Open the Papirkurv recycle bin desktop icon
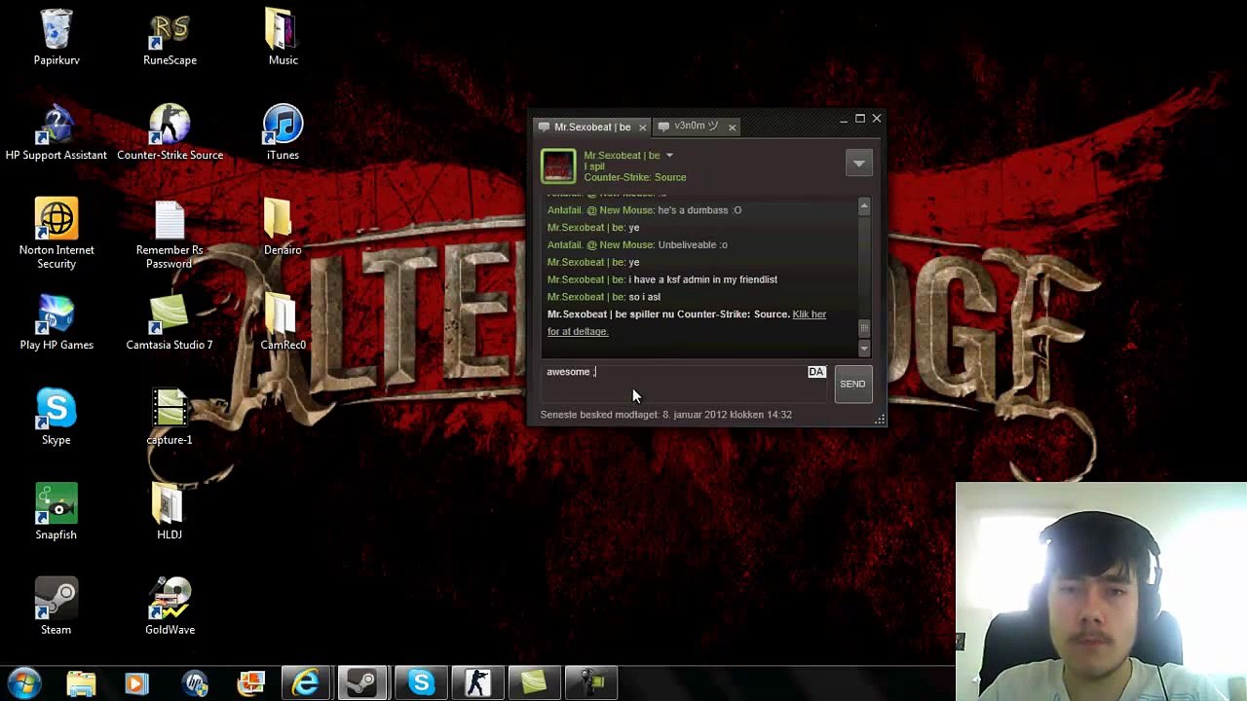The width and height of the screenshot is (1247, 701). point(57,38)
